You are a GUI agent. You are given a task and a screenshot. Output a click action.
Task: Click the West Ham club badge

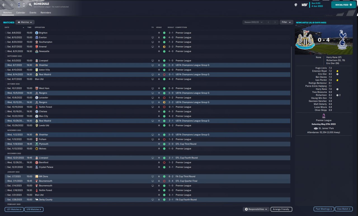(37, 88)
